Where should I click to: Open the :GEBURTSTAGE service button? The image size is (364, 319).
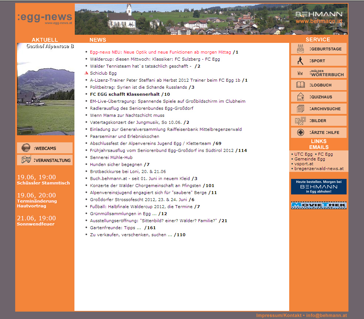(x=319, y=49)
